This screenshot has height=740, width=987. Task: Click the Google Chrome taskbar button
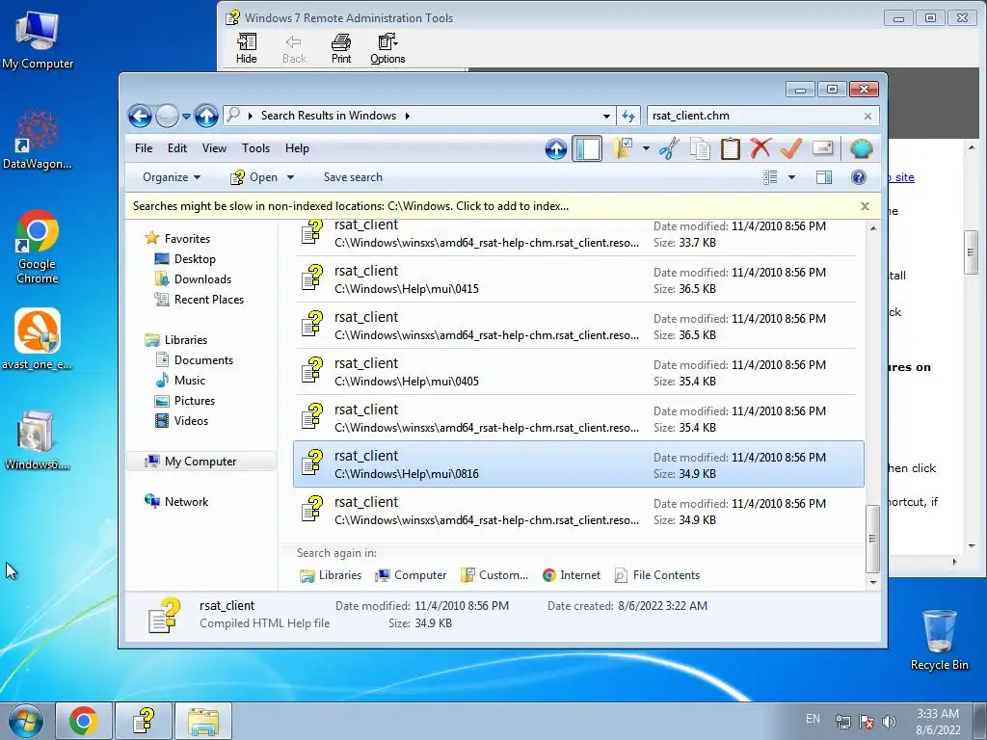(84, 721)
